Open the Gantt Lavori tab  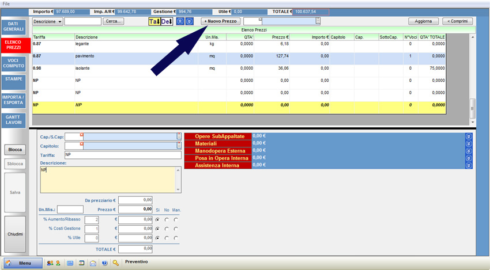click(x=14, y=119)
